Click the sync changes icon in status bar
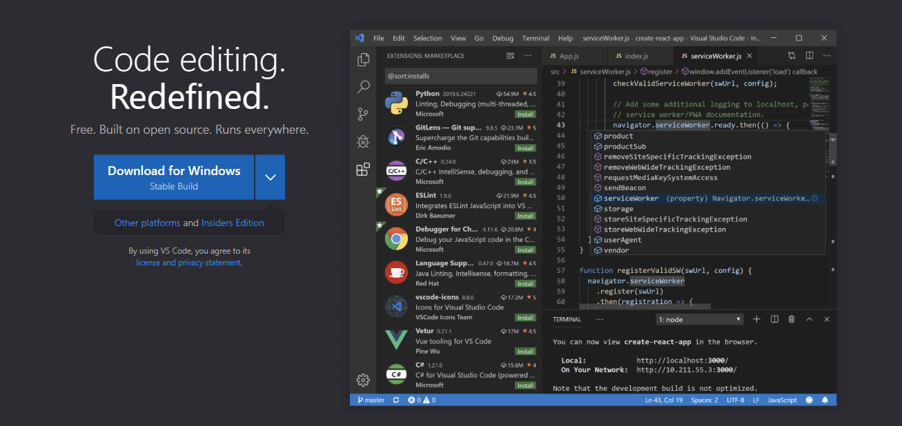902x426 pixels. 396,400
